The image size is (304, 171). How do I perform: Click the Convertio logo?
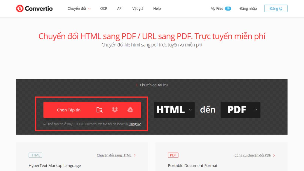pyautogui.click(x=34, y=8)
